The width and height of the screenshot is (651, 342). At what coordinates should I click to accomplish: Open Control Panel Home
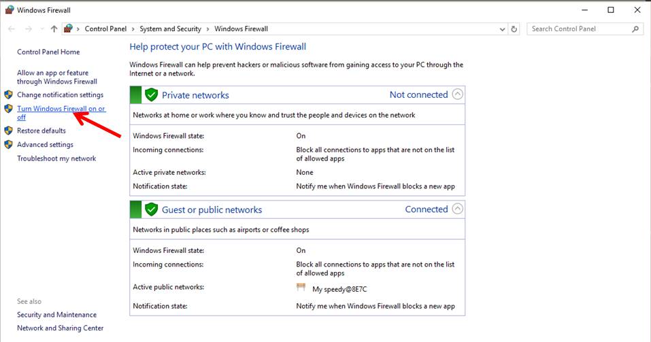(48, 52)
